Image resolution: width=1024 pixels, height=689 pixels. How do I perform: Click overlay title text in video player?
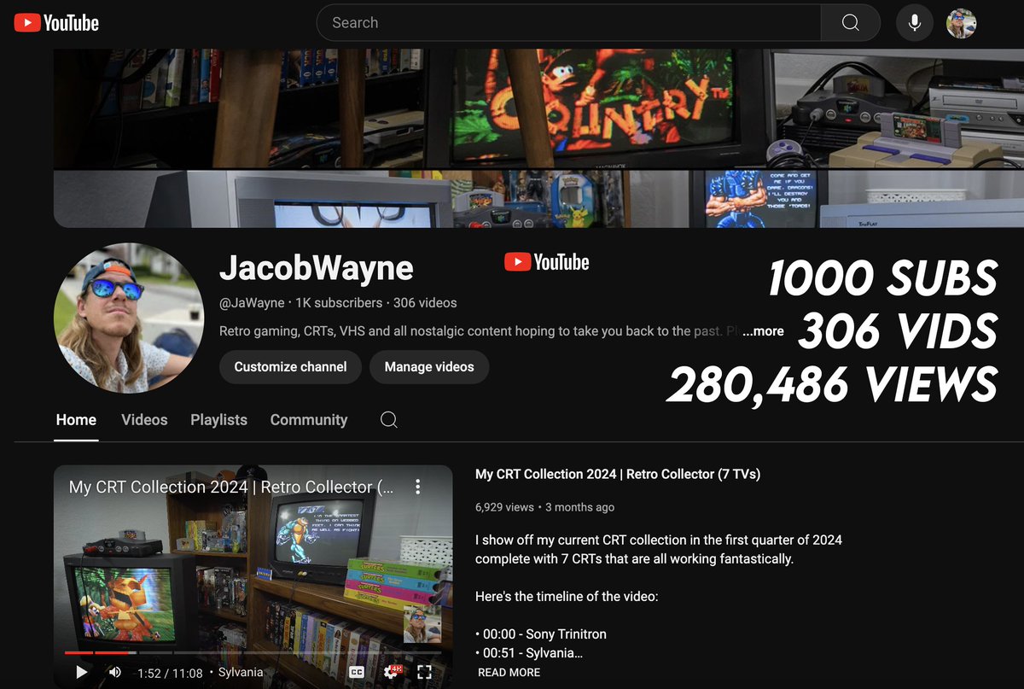(x=231, y=487)
